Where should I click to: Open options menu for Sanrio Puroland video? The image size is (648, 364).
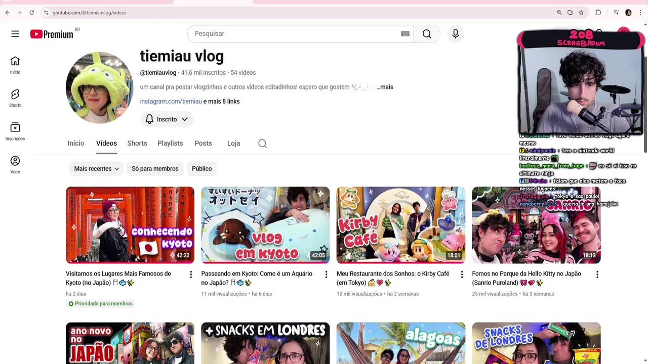tap(597, 275)
